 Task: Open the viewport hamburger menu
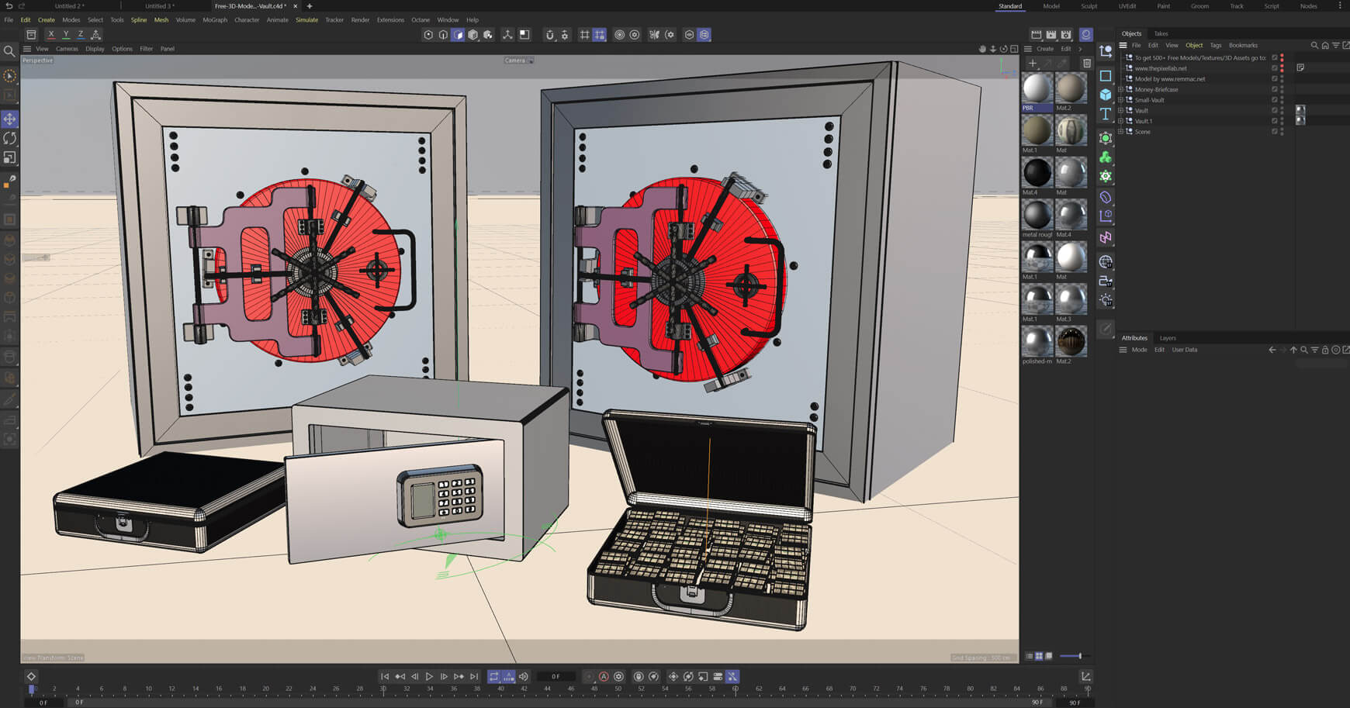coord(27,49)
